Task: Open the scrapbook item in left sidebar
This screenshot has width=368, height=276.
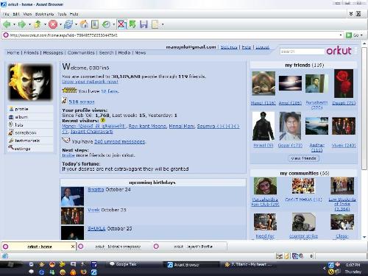Action: coord(30,132)
